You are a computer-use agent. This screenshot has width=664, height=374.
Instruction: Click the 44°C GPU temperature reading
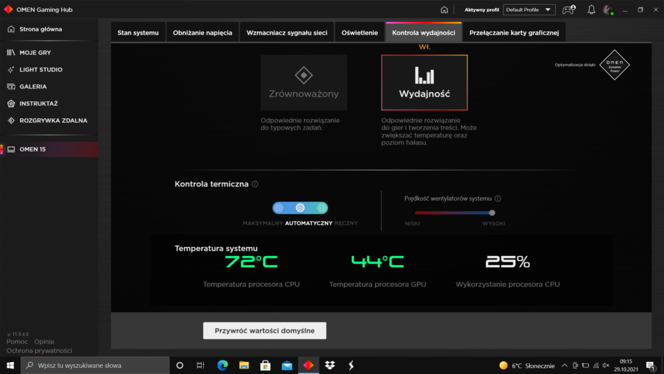pos(378,262)
